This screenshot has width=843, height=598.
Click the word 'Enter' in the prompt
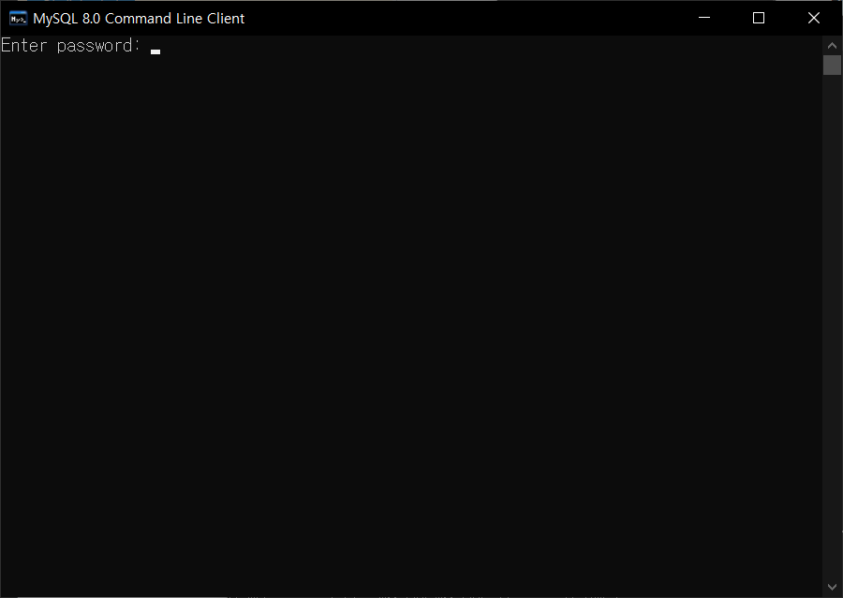click(x=23, y=46)
